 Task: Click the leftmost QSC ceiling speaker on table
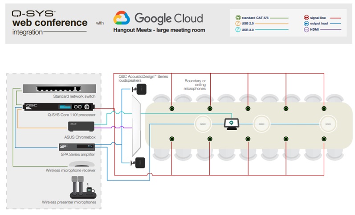[203, 124]
